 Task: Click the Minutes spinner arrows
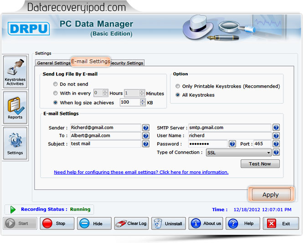(x=142, y=93)
